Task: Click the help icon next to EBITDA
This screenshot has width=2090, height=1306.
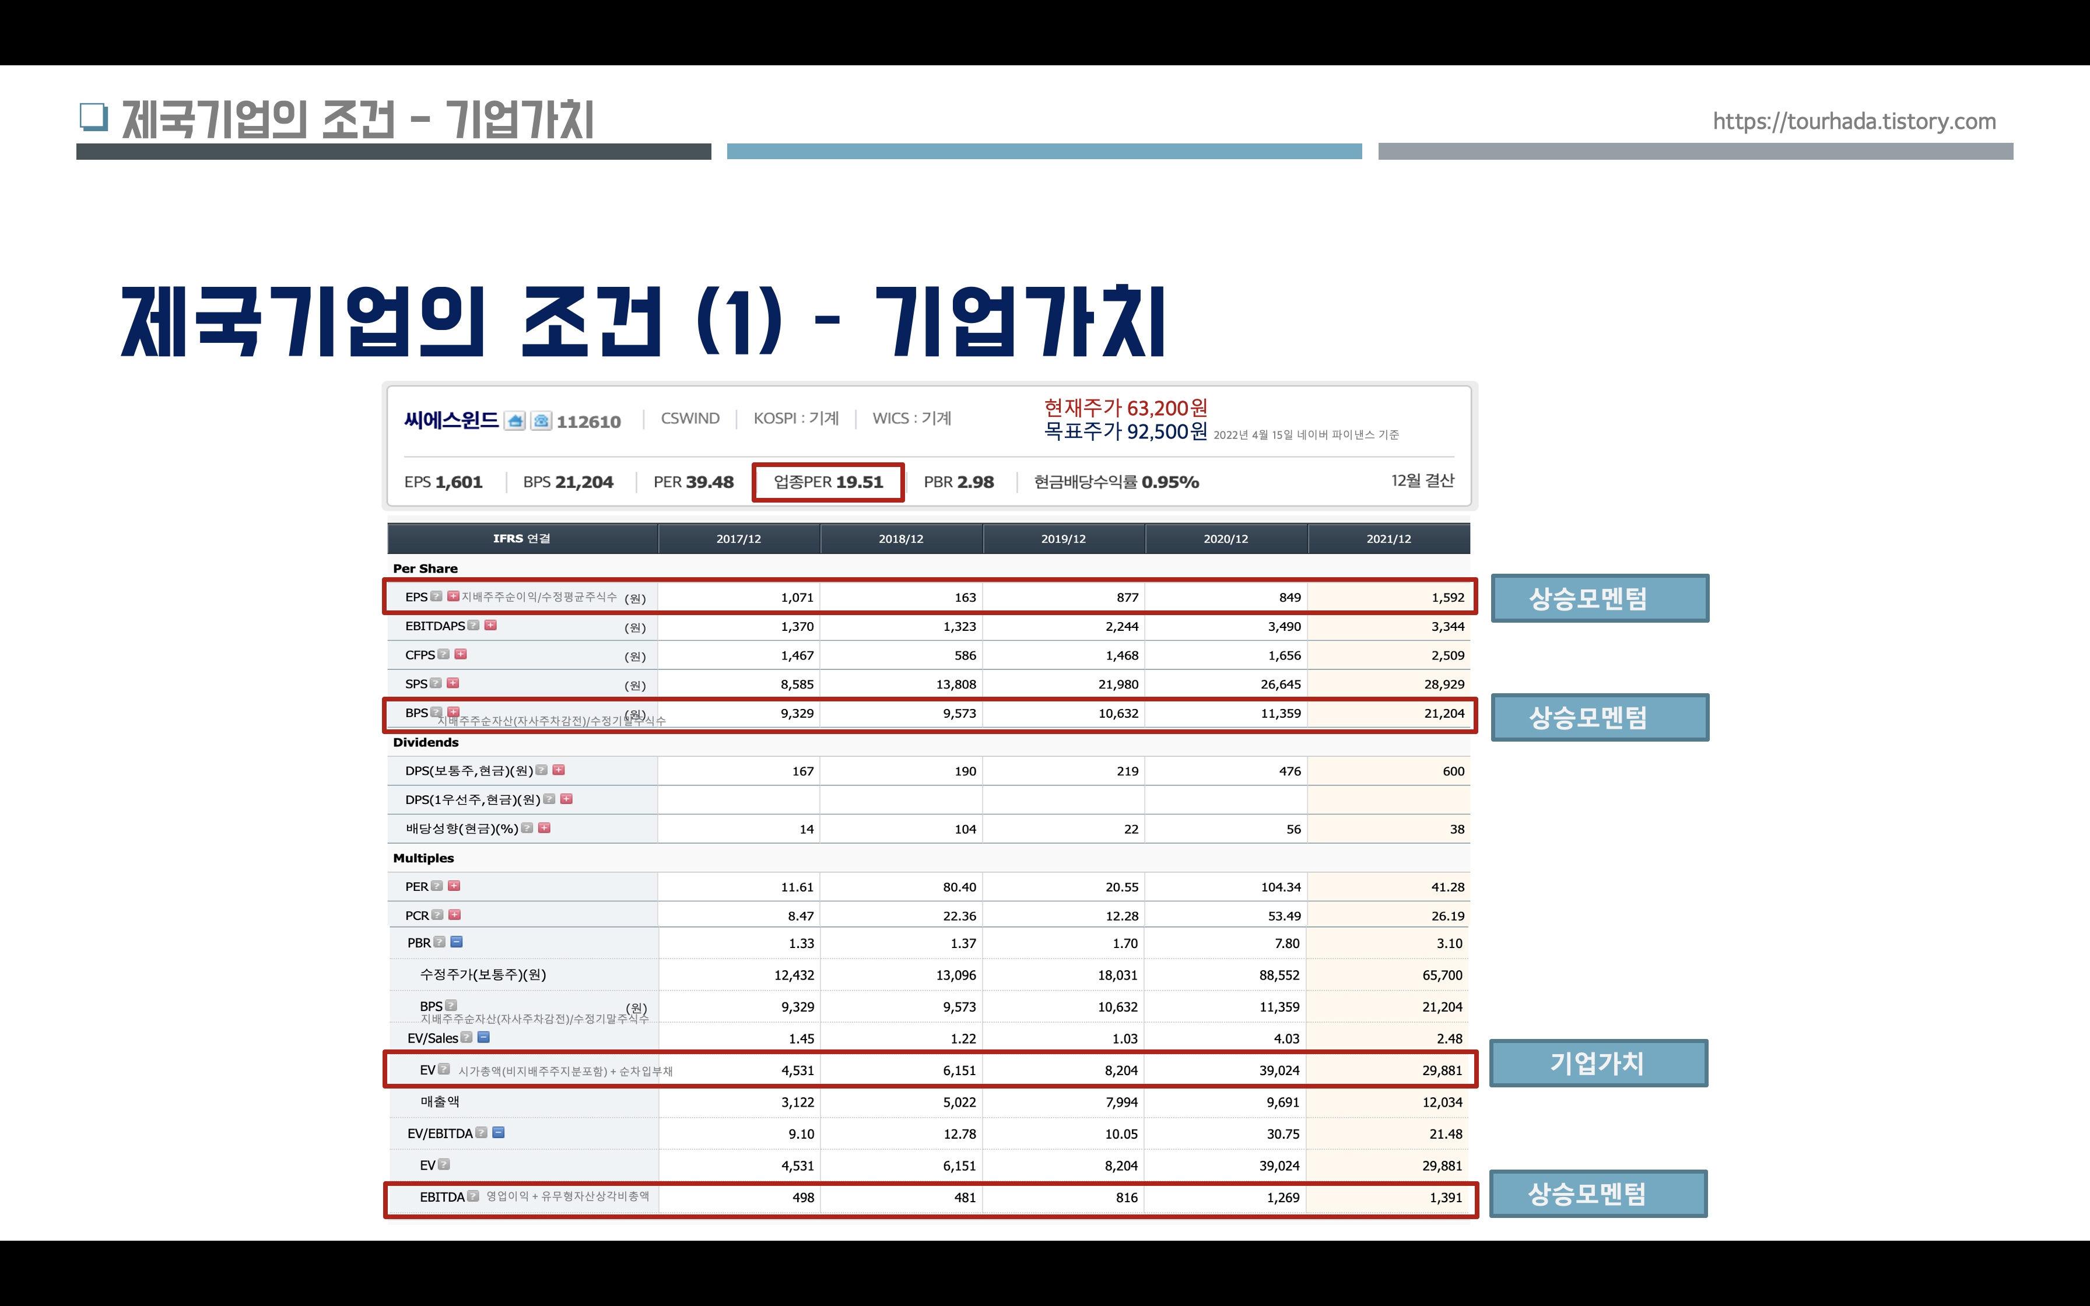Action: (474, 1196)
